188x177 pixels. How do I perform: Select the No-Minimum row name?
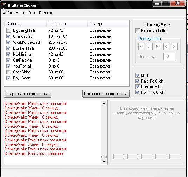(x=23, y=54)
